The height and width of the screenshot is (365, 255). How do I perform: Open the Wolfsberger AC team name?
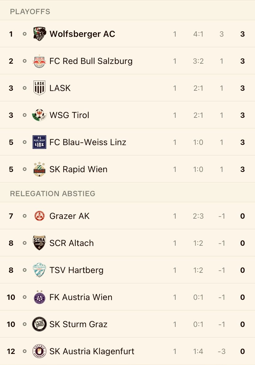(82, 34)
